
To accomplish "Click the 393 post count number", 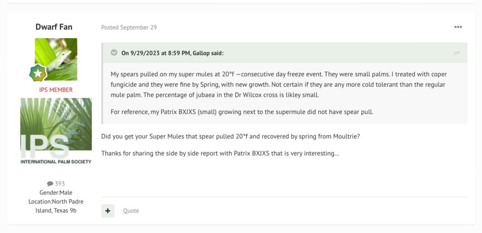I will [60, 184].
